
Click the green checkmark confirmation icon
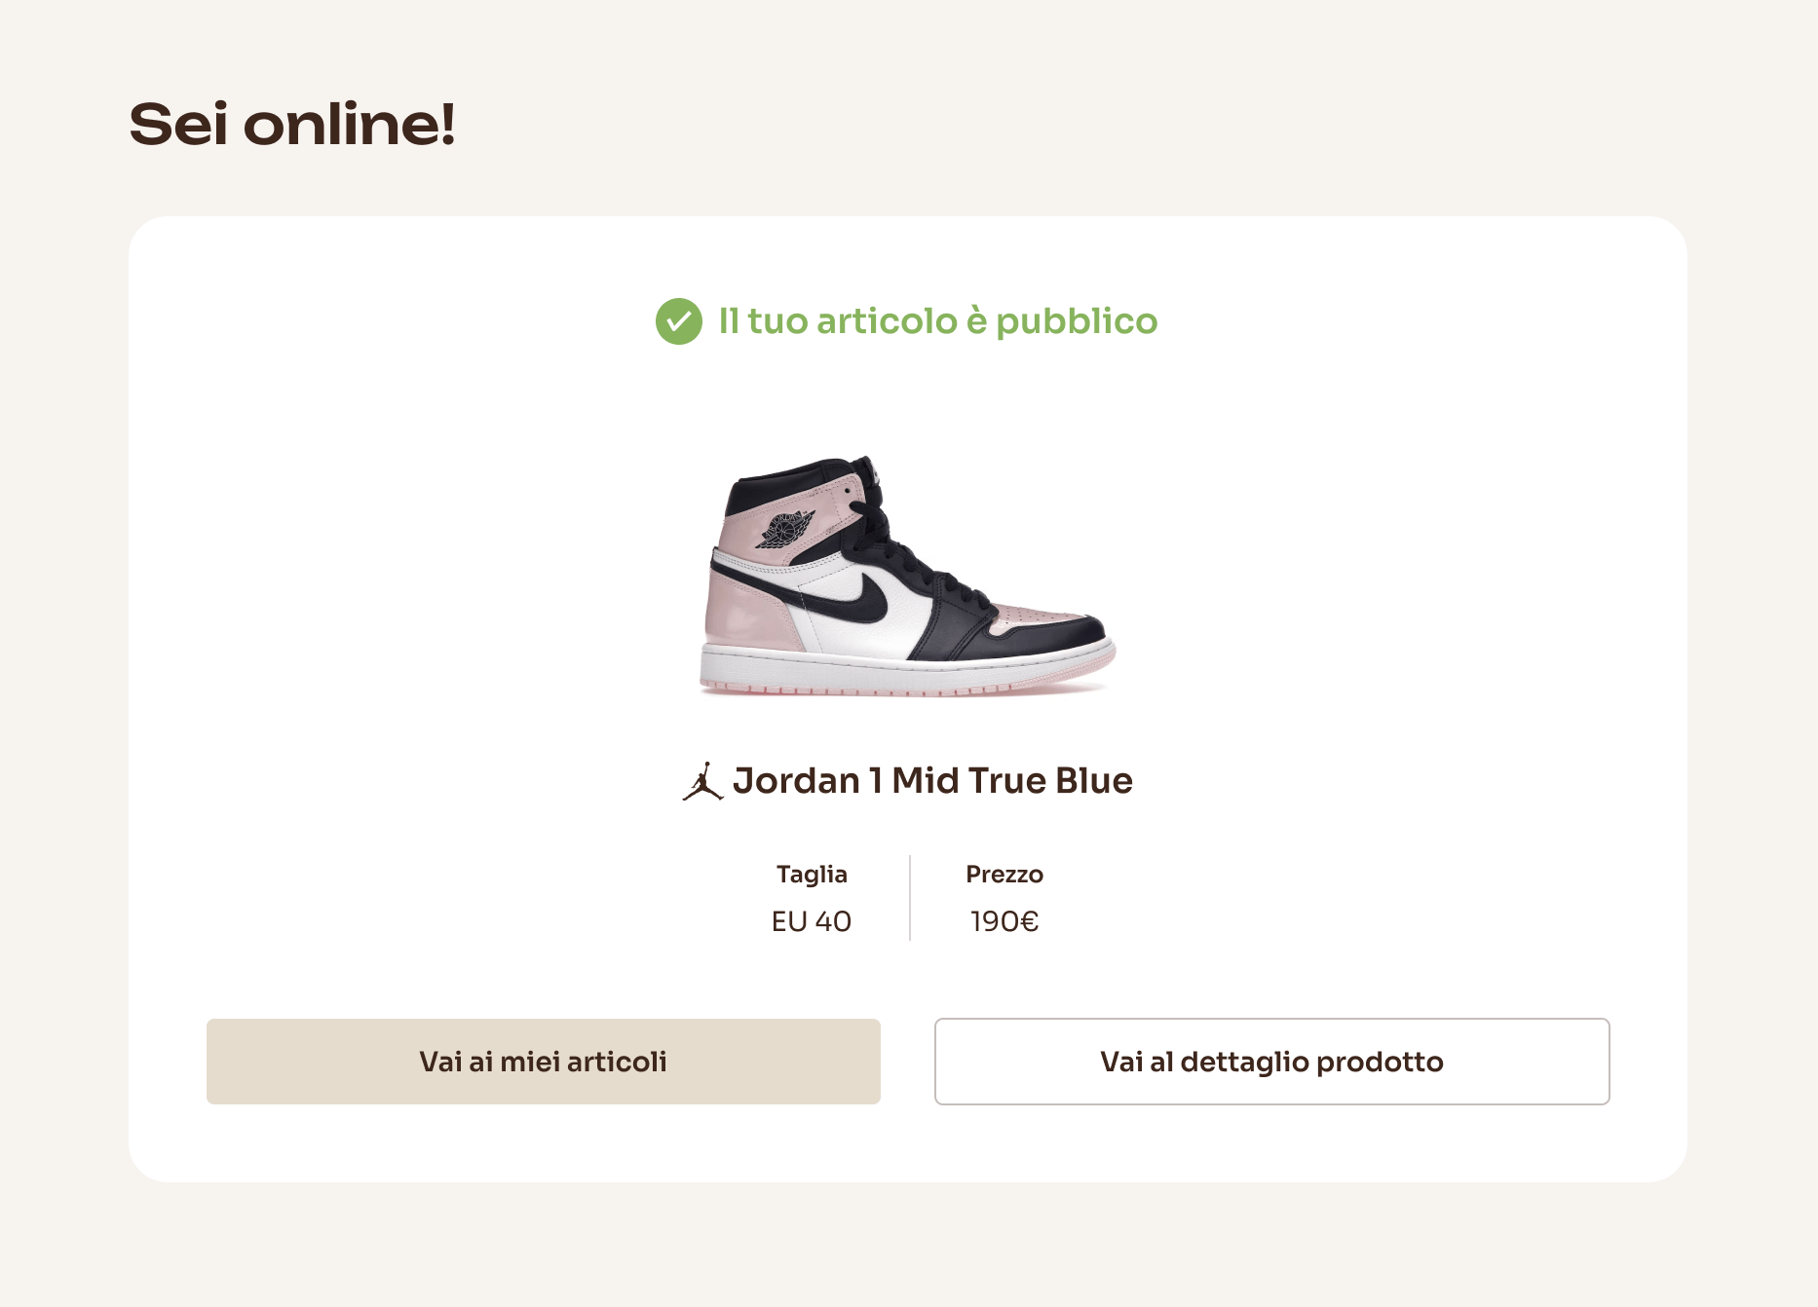pyautogui.click(x=678, y=321)
